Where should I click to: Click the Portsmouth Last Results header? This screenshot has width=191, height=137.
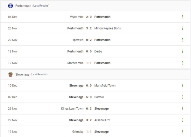pyautogui.click(x=32, y=6)
